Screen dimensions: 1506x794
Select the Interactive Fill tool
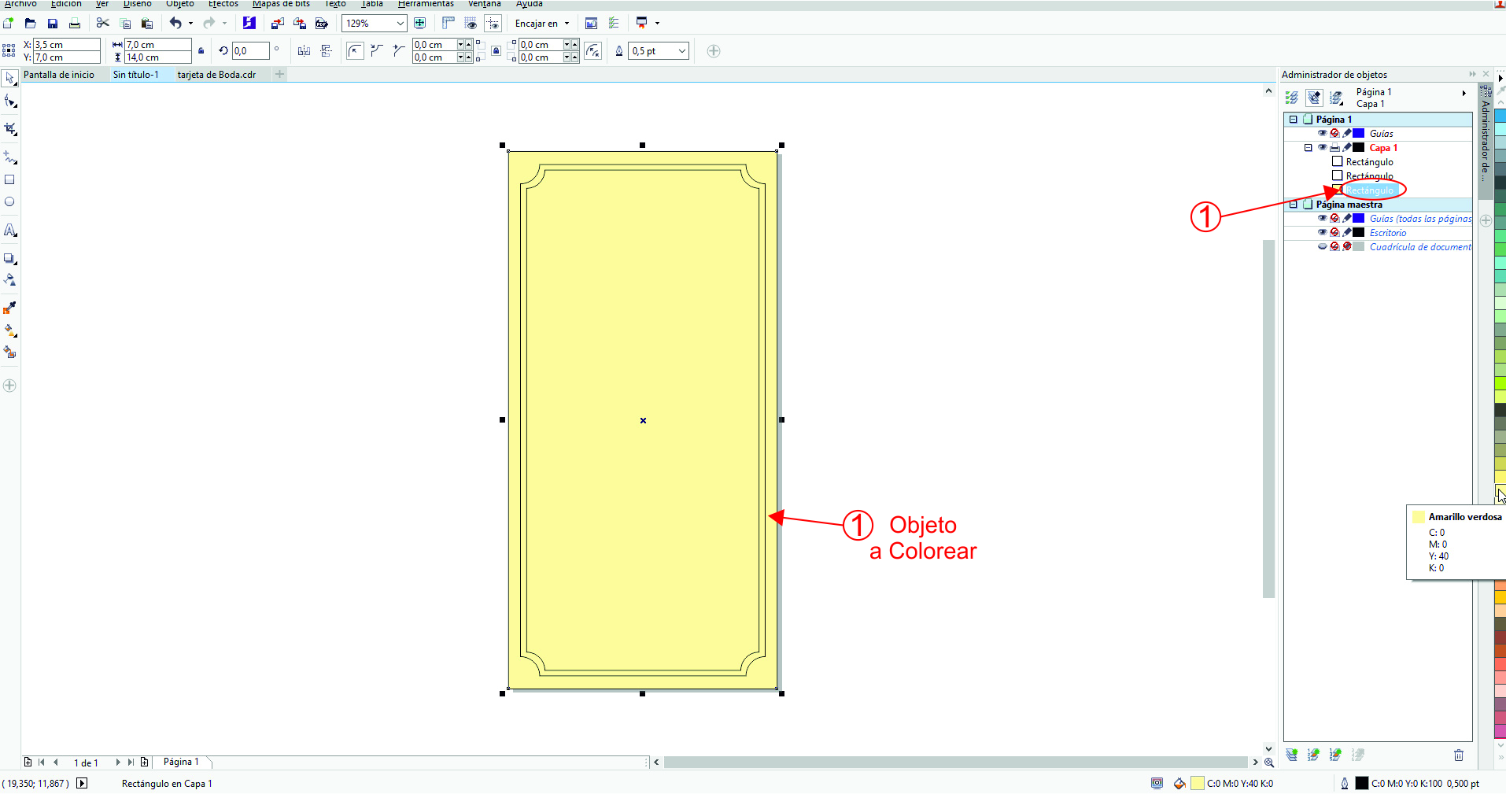[9, 331]
